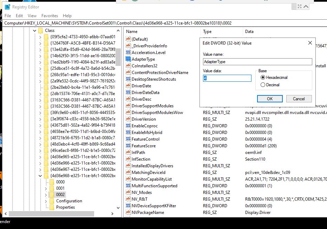Screen dimensions: 327x229
Task: Cancel the Edit DWORD dialog
Action: 299,99
